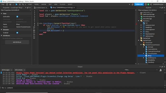Collapse the Behavior properties section
Viewport: 166px width, 93px height.
[2, 30]
